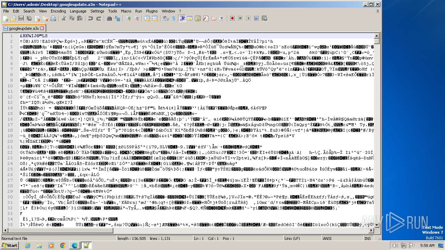Image resolution: width=445 pixels, height=250 pixels.
Task: Click the Windows Start button
Action: [9, 245]
